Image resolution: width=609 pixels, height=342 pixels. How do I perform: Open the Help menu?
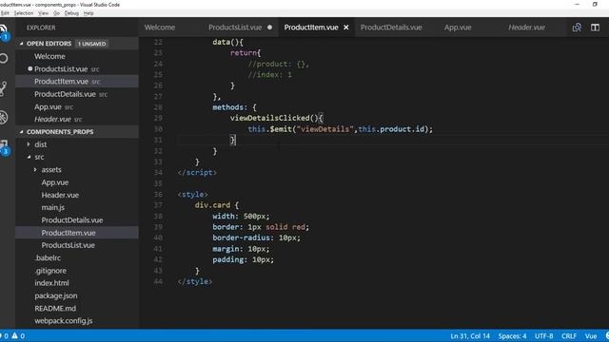coord(88,13)
